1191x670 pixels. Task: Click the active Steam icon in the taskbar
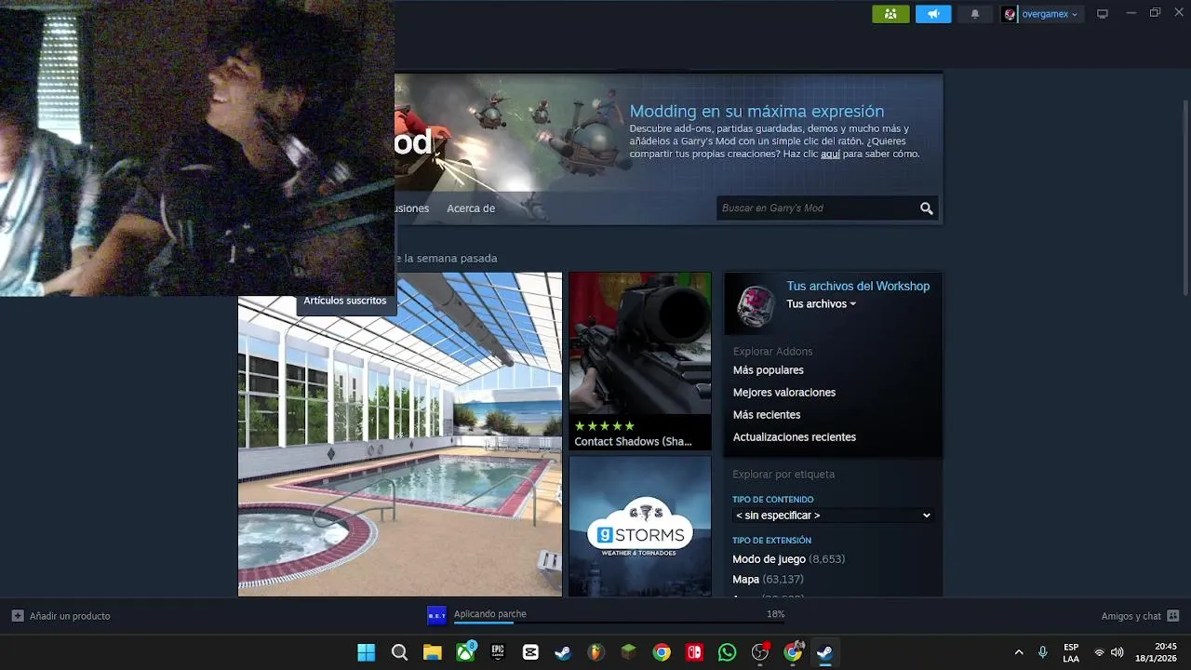point(824,652)
